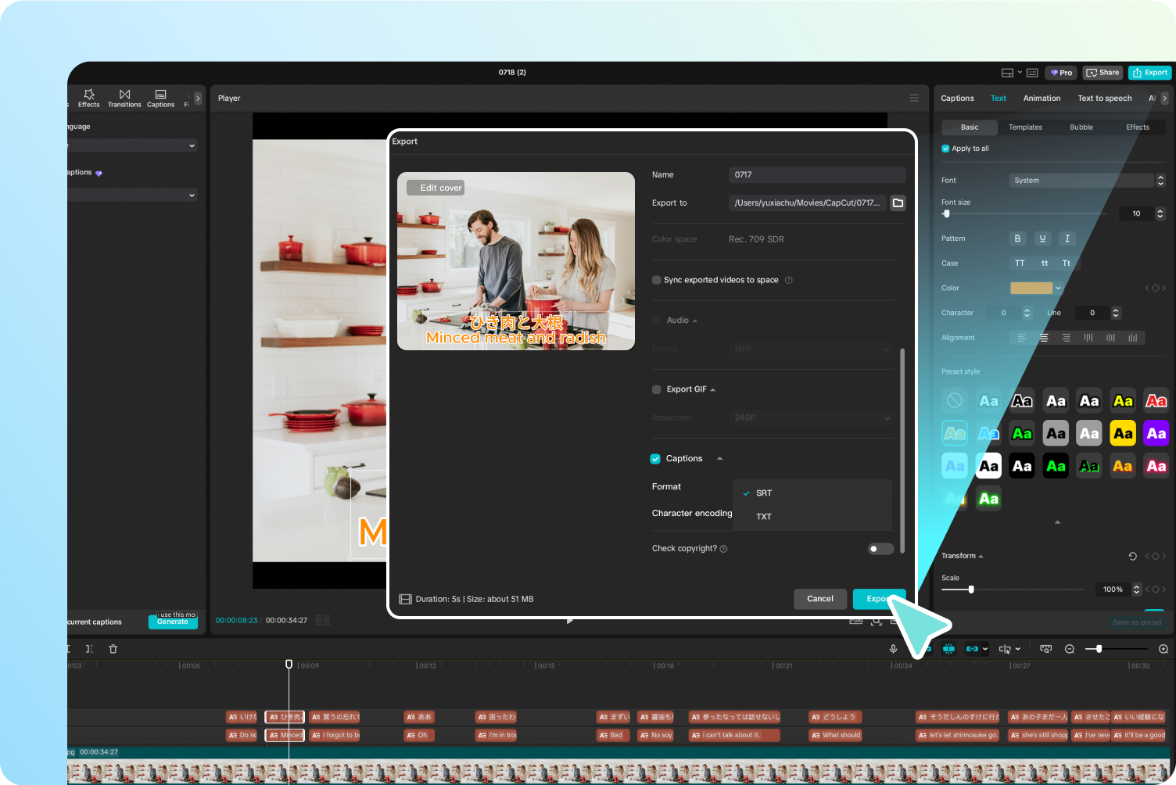Enable the Check copyright toggle
The image size is (1176, 785).
pyautogui.click(x=880, y=548)
